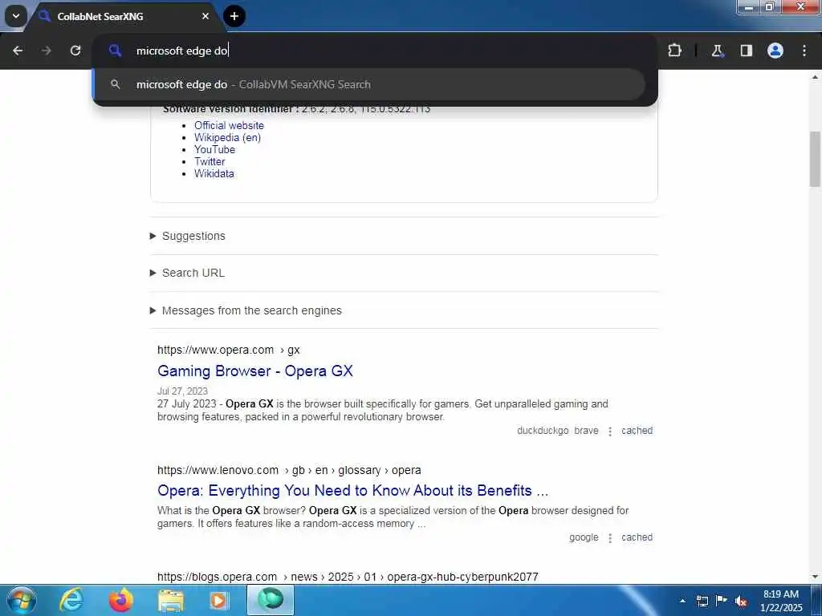822x616 pixels.
Task: Open a new tab with plus button
Action: coord(234,16)
